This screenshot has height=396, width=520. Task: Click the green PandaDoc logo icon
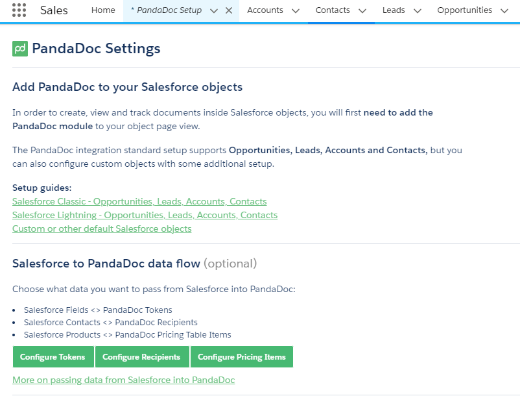[x=20, y=49]
